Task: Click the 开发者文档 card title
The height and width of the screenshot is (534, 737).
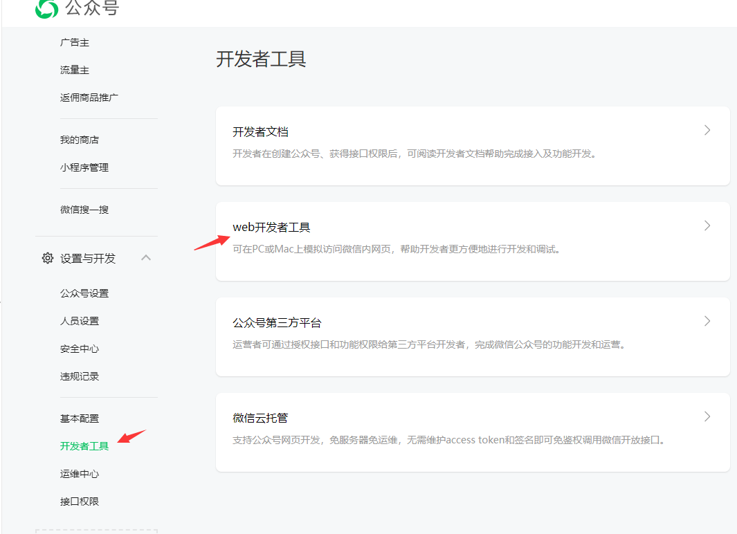Action: coord(260,132)
